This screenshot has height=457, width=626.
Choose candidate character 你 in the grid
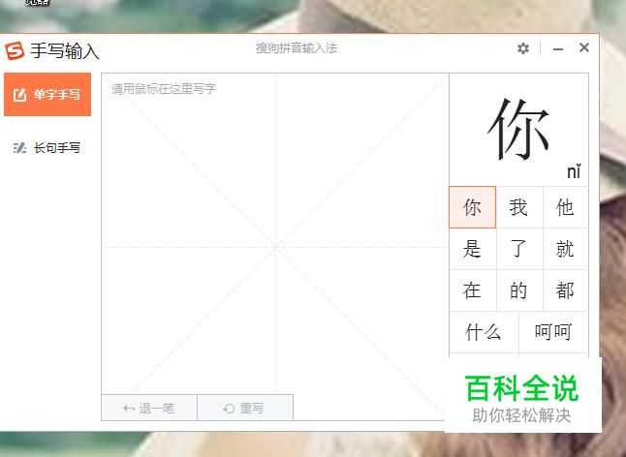472,207
